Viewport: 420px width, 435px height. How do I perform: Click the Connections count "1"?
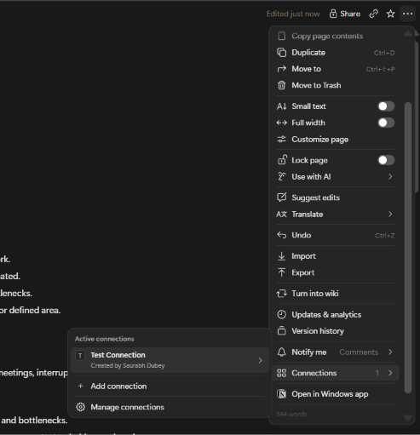click(377, 373)
